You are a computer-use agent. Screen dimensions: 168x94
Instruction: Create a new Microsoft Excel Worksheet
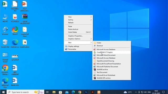pyautogui.click(x=112, y=75)
